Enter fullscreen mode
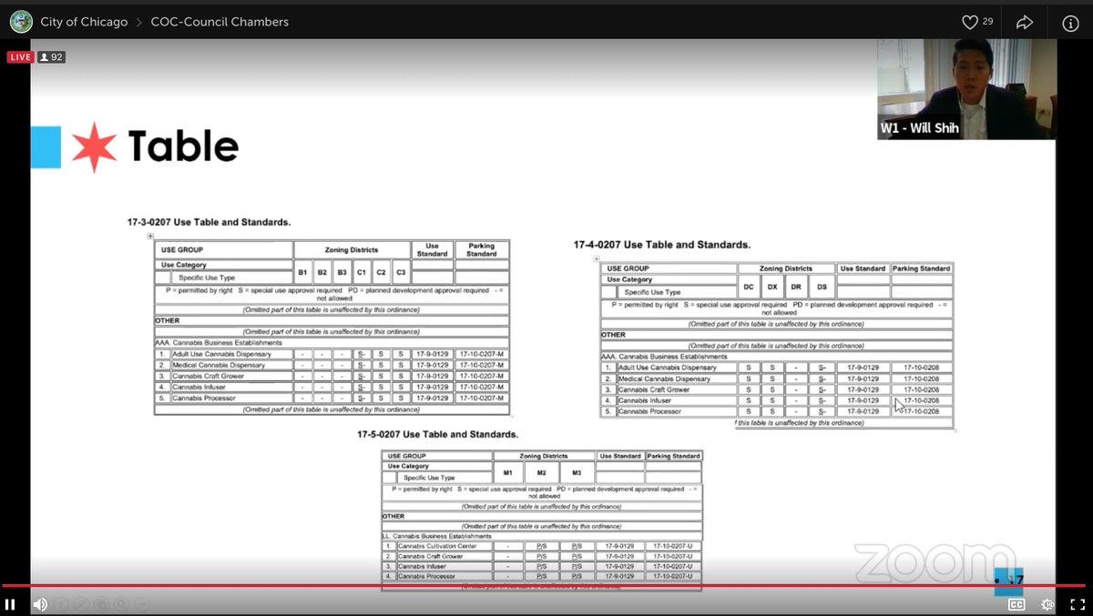The height and width of the screenshot is (616, 1093). 1076,604
